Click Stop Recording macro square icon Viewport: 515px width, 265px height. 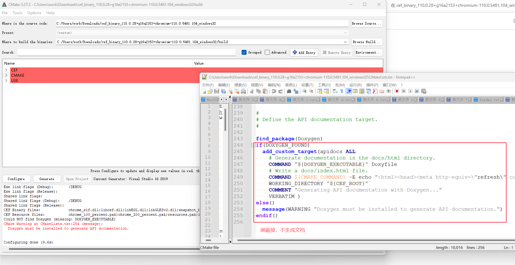[404, 91]
